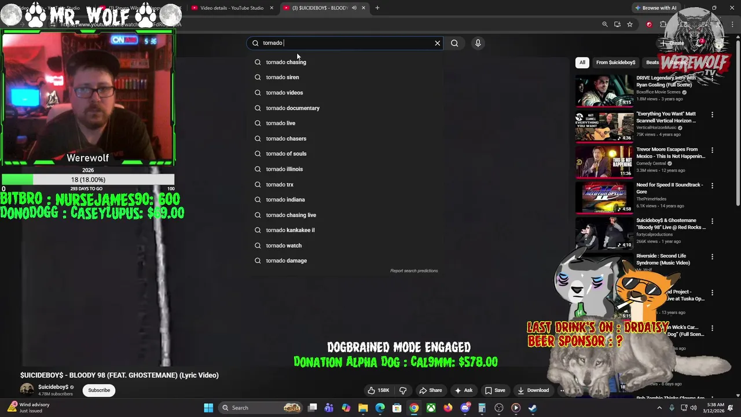
Task: Choose suggestion 'tornado live'
Action: tap(346, 123)
